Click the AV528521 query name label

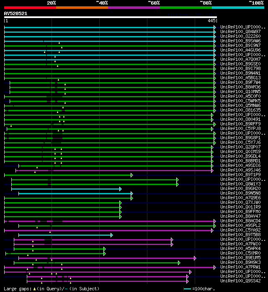point(15,13)
